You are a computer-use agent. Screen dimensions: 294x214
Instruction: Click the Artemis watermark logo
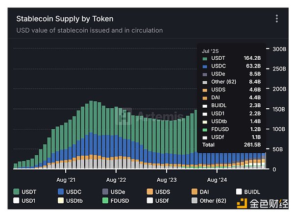(x=124, y=116)
